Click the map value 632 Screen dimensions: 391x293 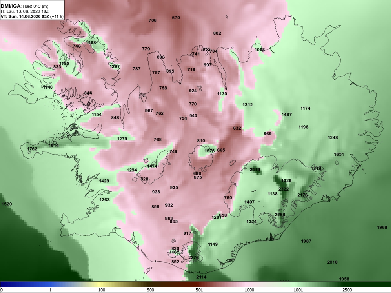[x=237, y=128]
